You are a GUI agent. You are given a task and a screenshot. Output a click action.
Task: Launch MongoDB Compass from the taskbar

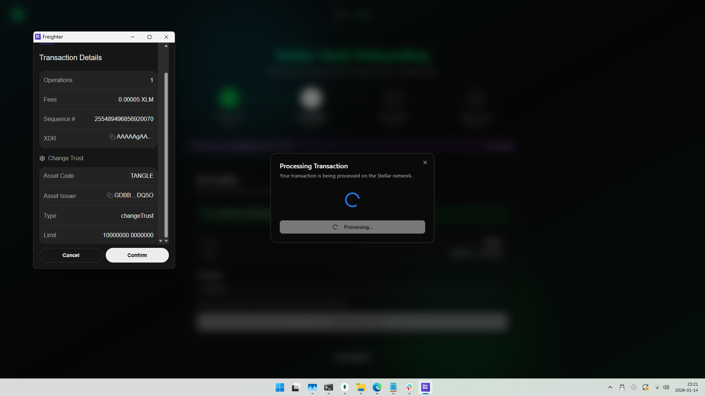coord(344,388)
